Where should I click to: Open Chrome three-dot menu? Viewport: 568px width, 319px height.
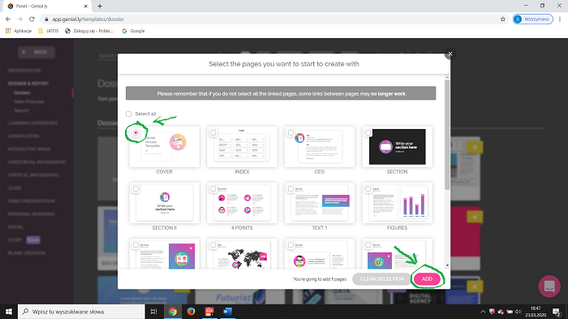point(560,19)
